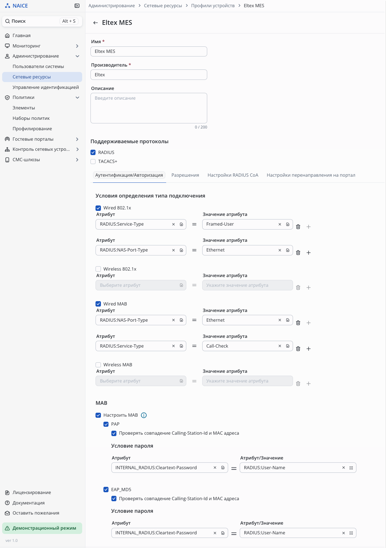The height and width of the screenshot is (548, 386).
Task: Collapse the Политики sidebar section
Action: coord(77,98)
